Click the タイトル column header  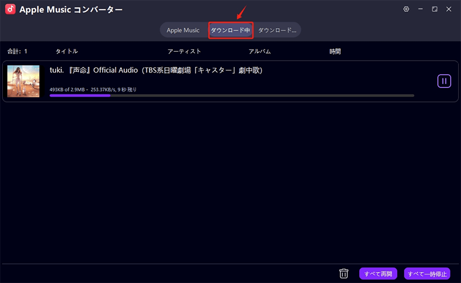pos(66,52)
